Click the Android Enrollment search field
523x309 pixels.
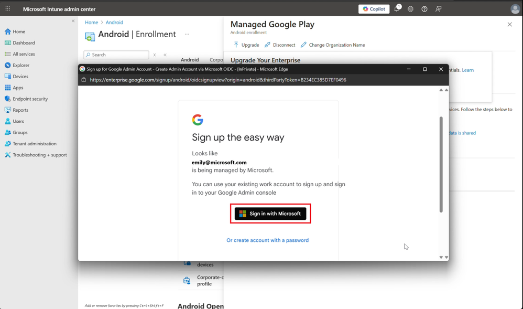[116, 55]
